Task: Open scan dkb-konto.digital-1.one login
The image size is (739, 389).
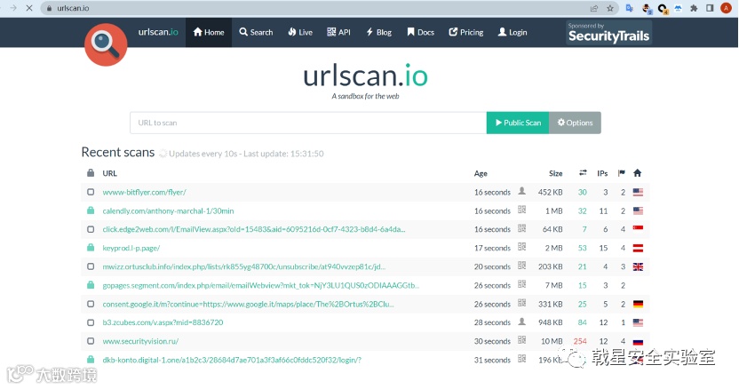Action: coord(232,360)
